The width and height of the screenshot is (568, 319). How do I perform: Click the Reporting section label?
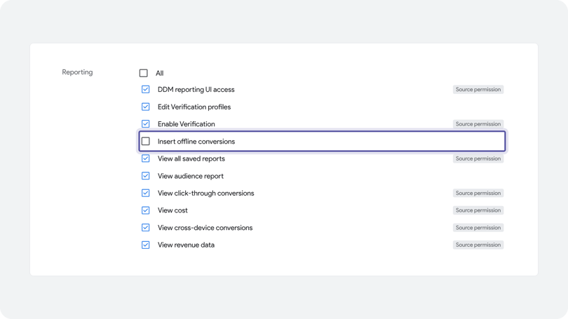[x=77, y=72]
